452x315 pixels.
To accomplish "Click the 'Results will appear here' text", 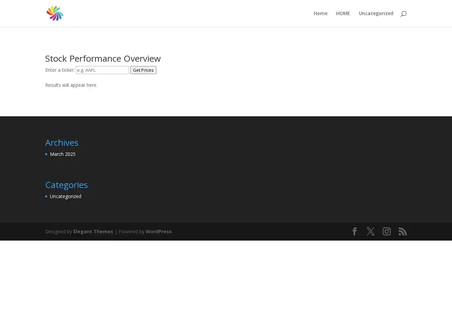I will tap(71, 85).
